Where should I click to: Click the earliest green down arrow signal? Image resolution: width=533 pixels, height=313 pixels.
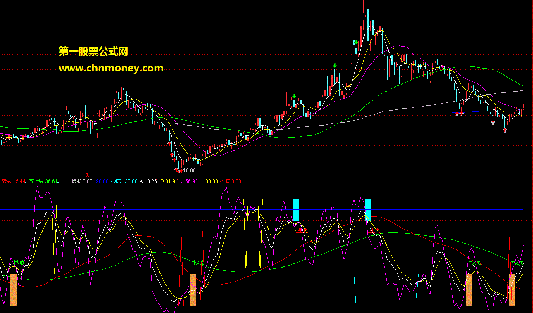click(294, 96)
